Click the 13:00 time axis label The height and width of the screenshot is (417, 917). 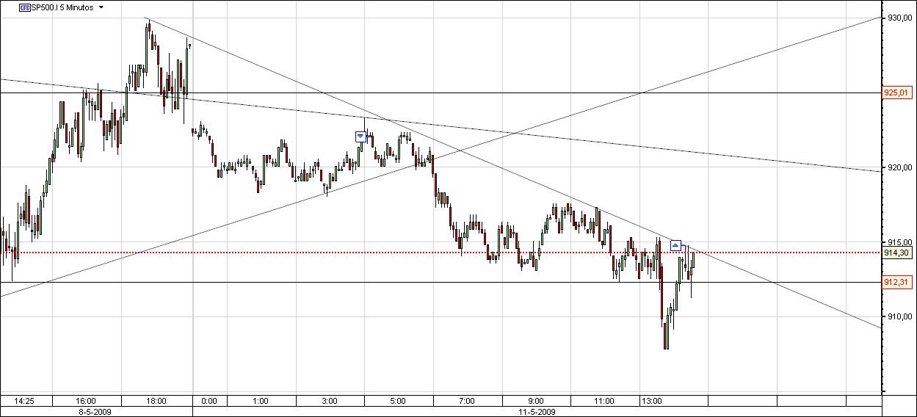(652, 401)
